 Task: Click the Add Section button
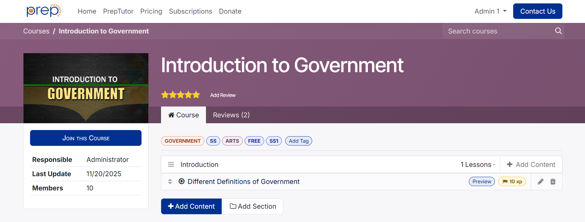point(253,206)
